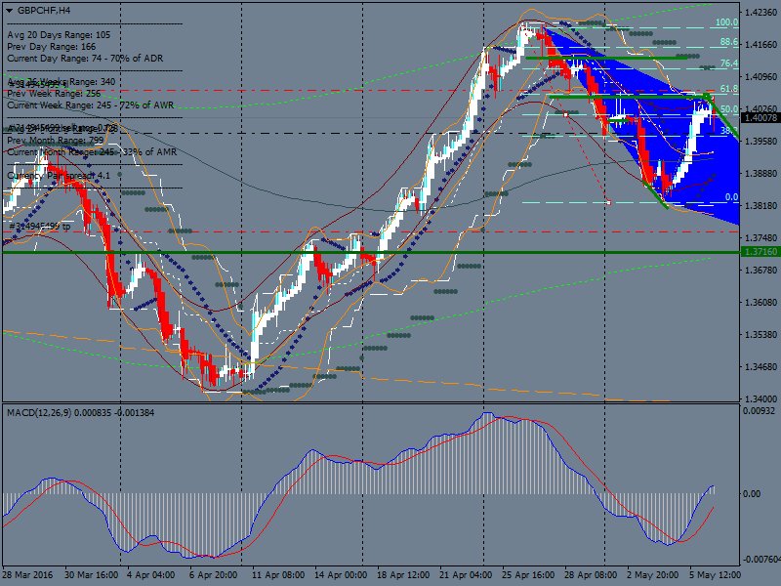Click the '18 Apr 12:00' time axis label

tap(403, 574)
